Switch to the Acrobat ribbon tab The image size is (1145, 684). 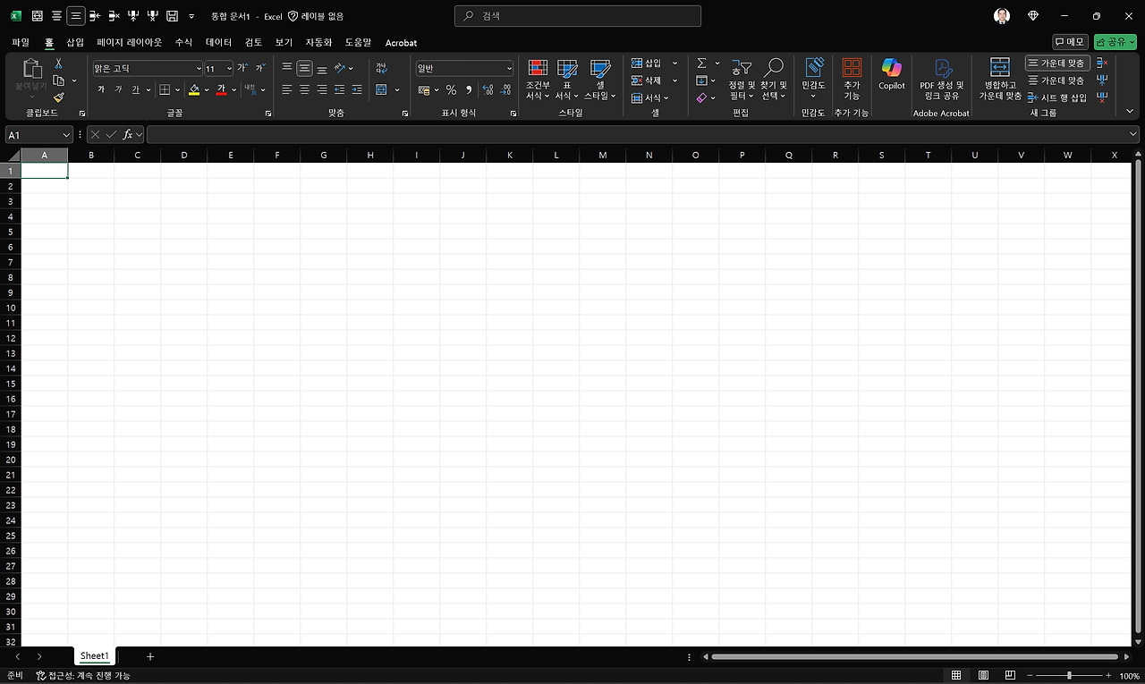[x=401, y=43]
